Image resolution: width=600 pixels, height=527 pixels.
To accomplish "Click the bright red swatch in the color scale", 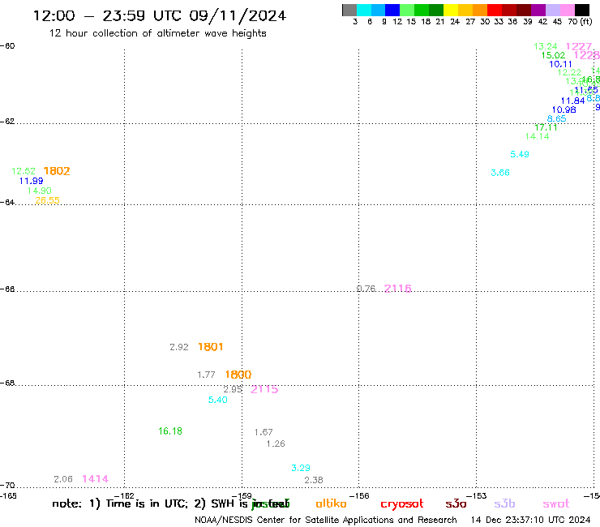I will [494, 10].
